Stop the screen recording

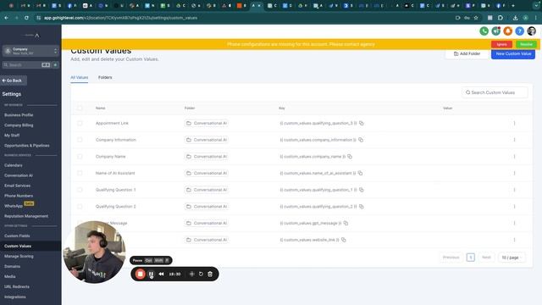pos(141,274)
